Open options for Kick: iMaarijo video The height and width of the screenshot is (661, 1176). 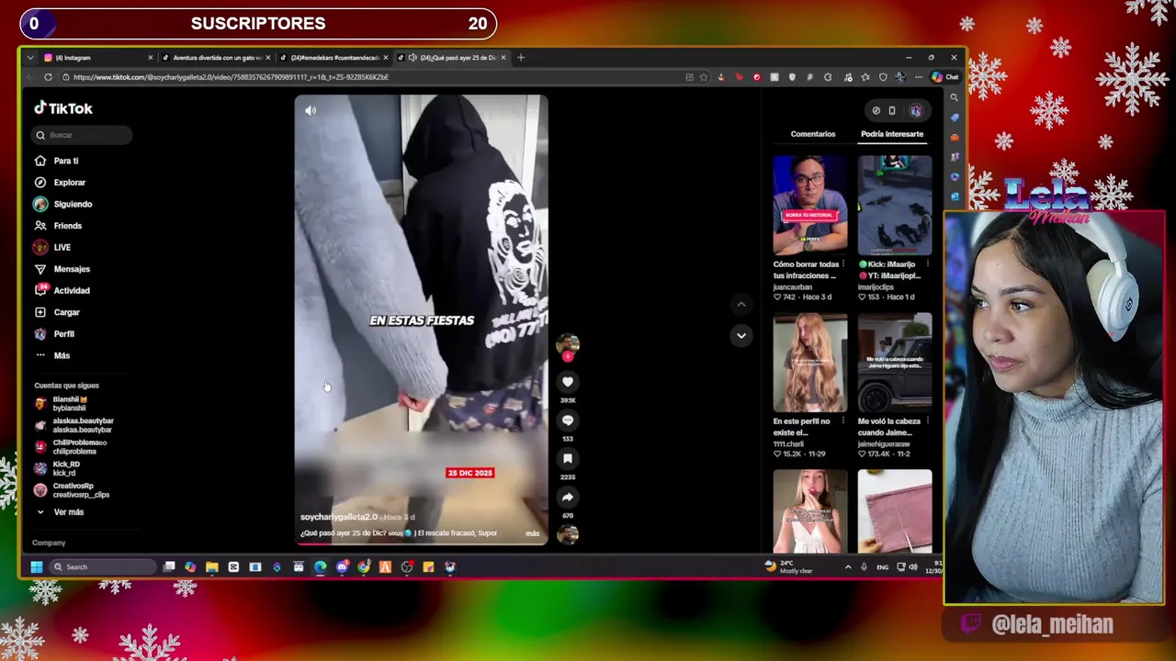point(927,264)
